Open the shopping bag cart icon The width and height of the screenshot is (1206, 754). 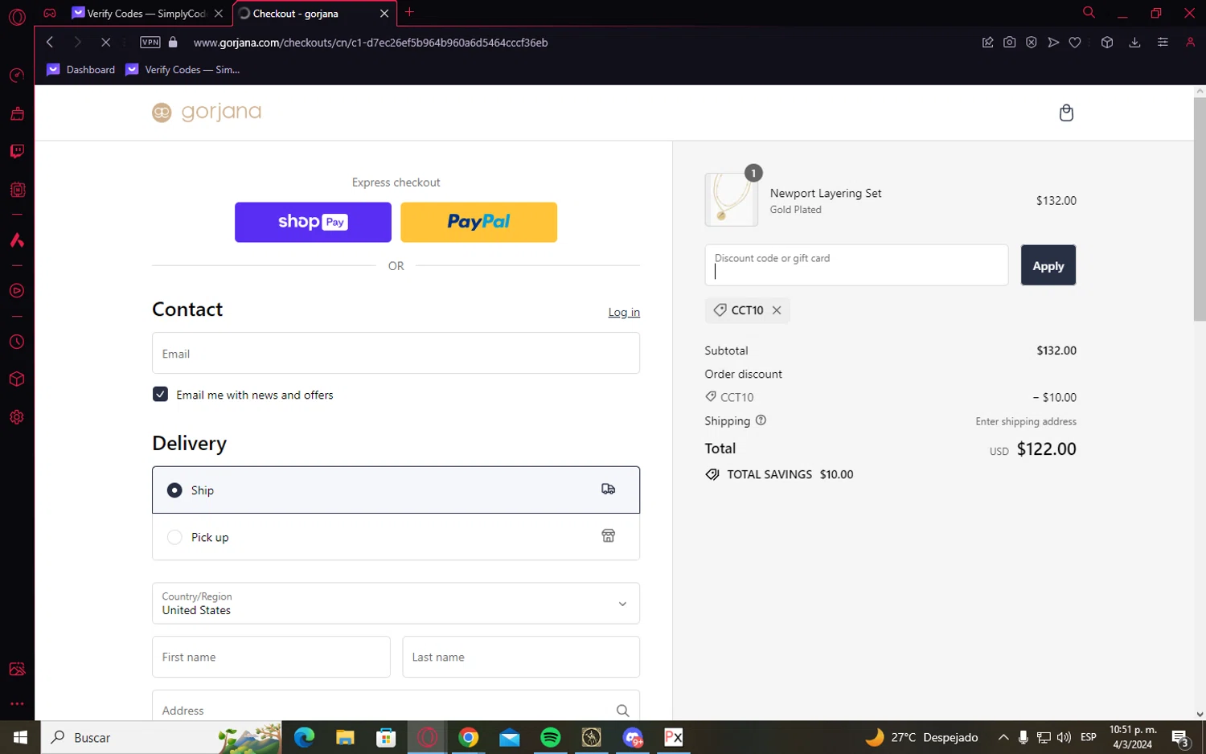[1066, 113]
